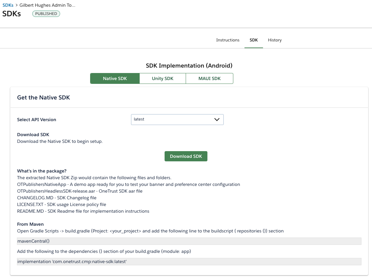Click the API version dropdown chevron arrow
The height and width of the screenshot is (279, 372).
[217, 120]
